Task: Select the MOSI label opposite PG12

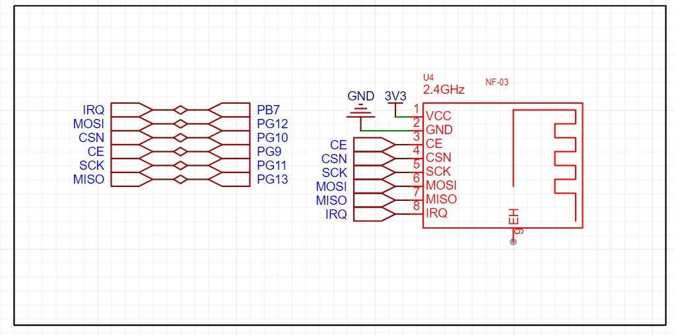Action: point(89,124)
